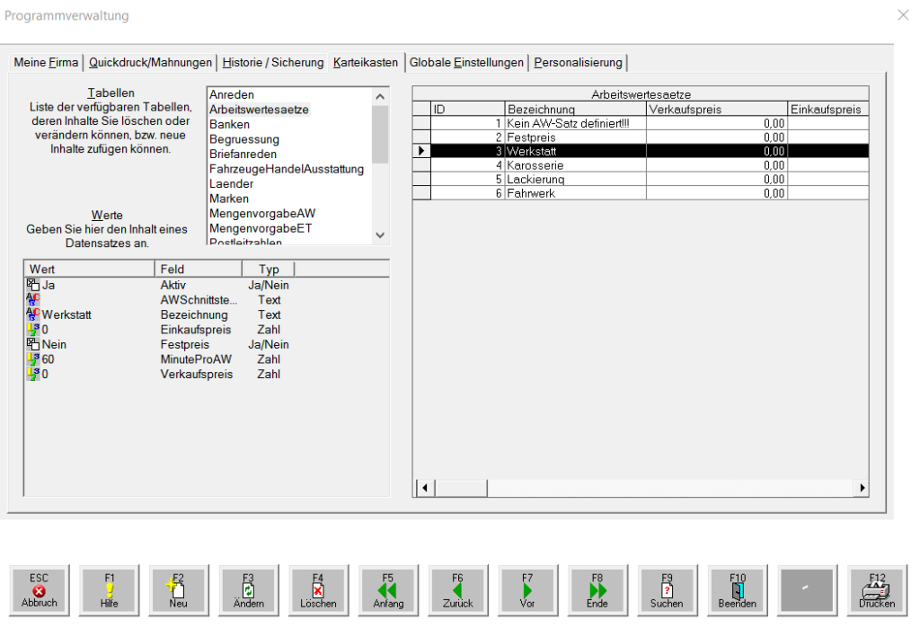Select the Karosserie row
Viewport: 920px width, 628px height.
click(x=641, y=165)
